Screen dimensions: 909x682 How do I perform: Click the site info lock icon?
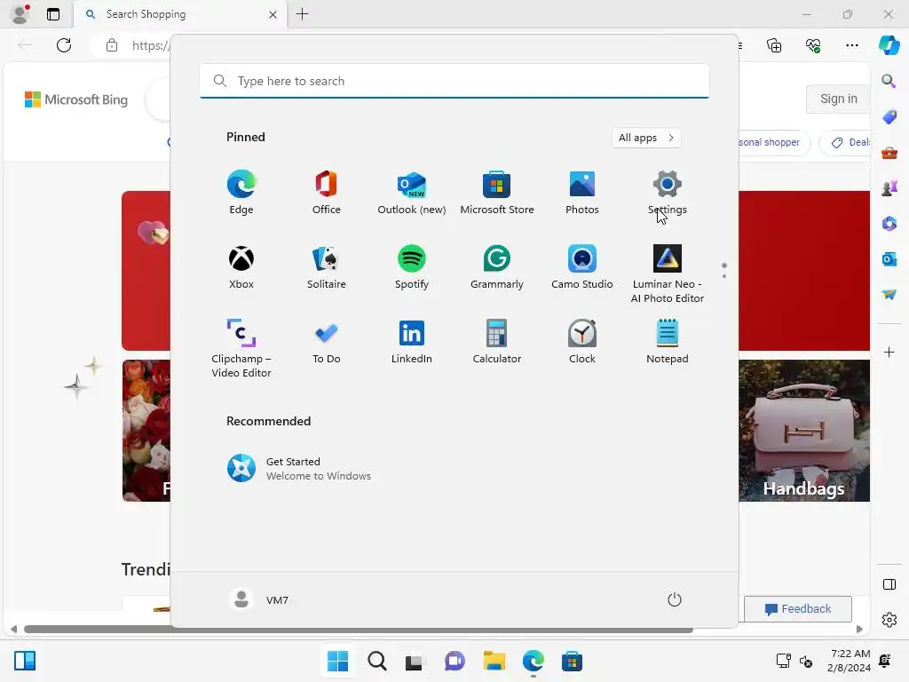pyautogui.click(x=112, y=45)
